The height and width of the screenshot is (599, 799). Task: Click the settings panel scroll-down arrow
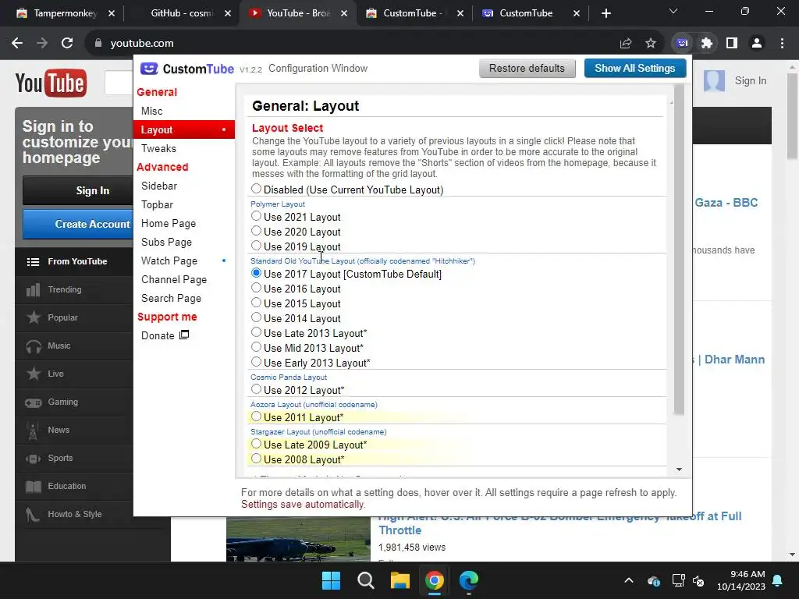click(x=679, y=470)
